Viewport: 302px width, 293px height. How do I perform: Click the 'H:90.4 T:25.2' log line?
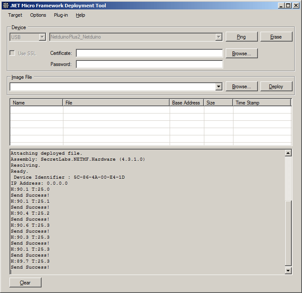30,213
